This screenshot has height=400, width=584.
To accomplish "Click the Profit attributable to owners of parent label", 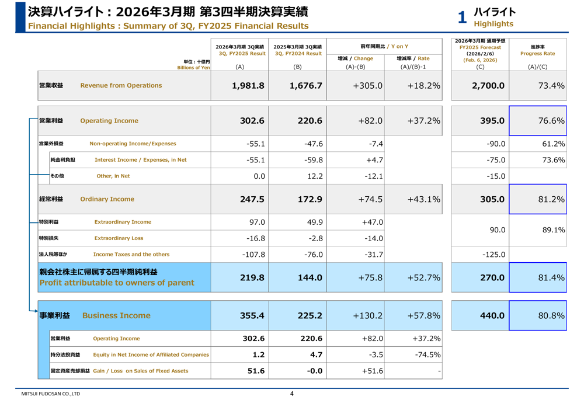I will click(x=117, y=283).
